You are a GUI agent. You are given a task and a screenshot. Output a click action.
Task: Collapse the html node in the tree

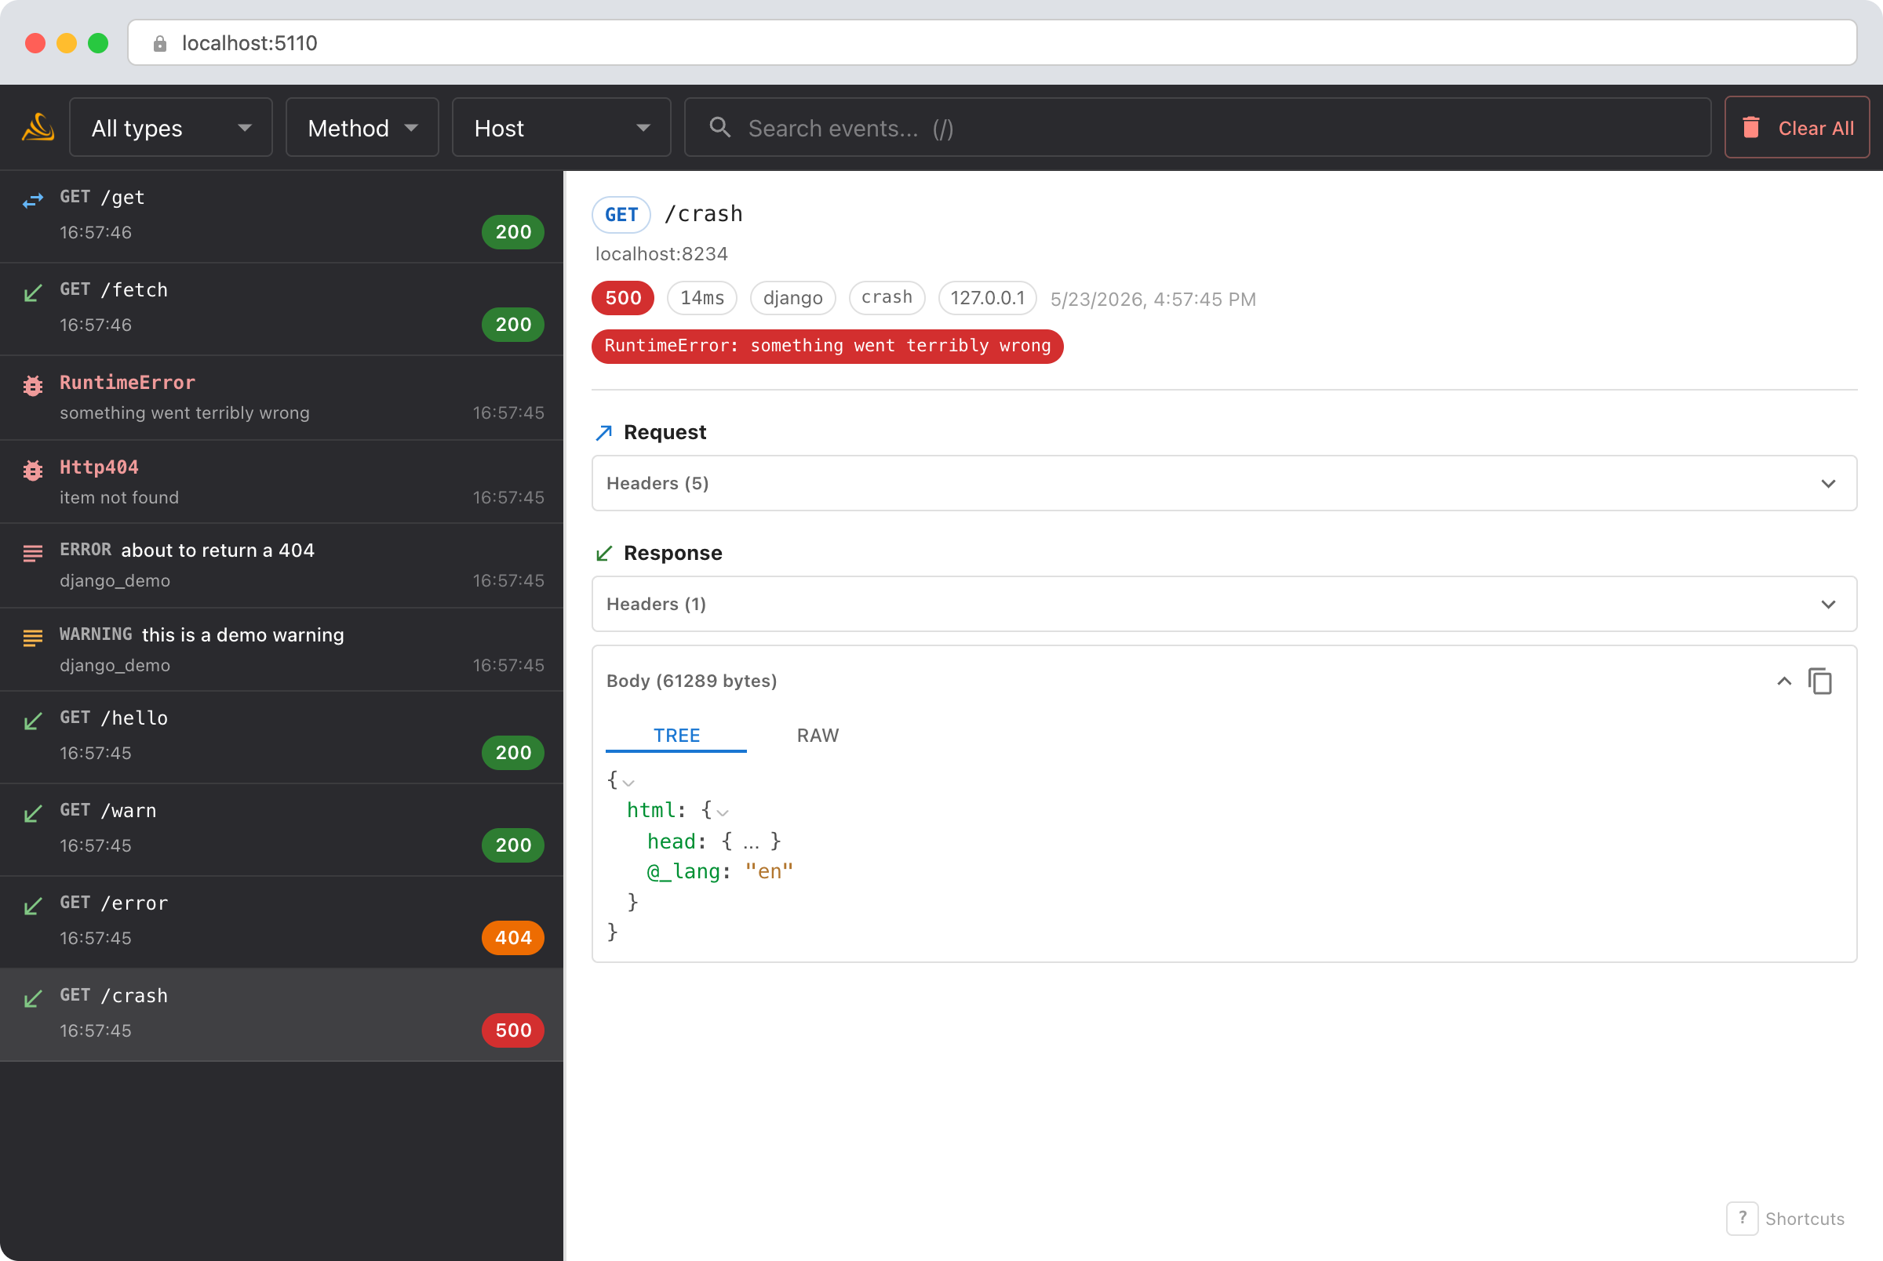tap(723, 812)
